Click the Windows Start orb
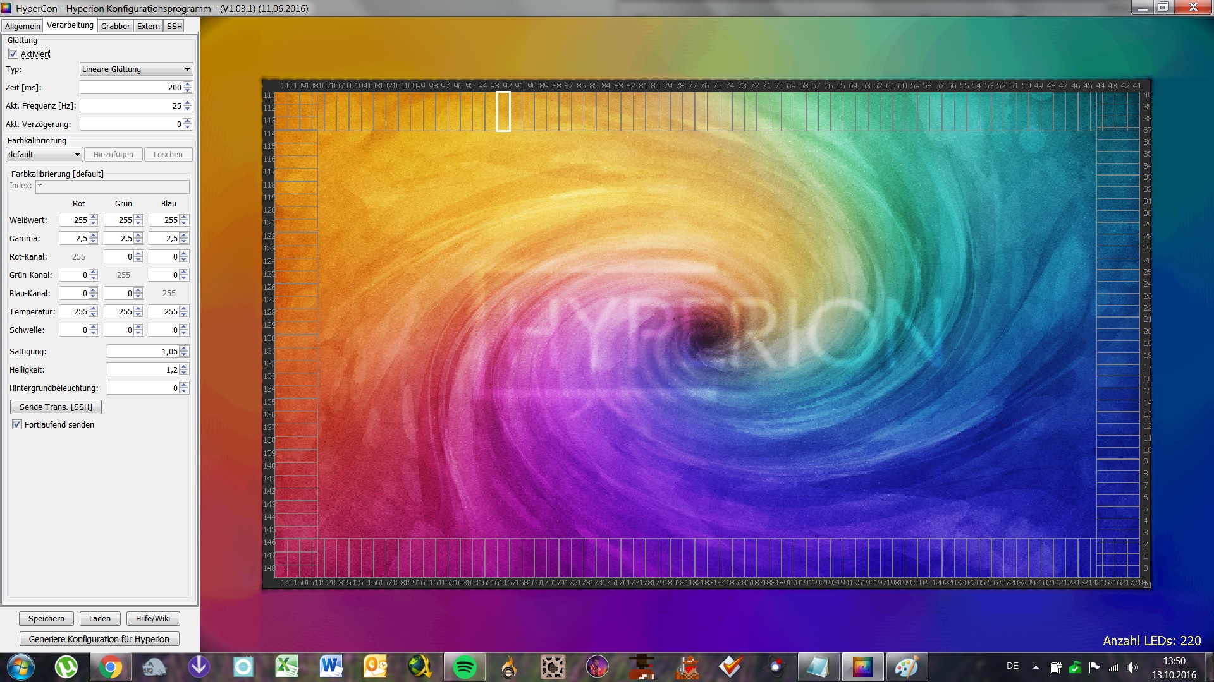The image size is (1214, 682). pyautogui.click(x=21, y=667)
